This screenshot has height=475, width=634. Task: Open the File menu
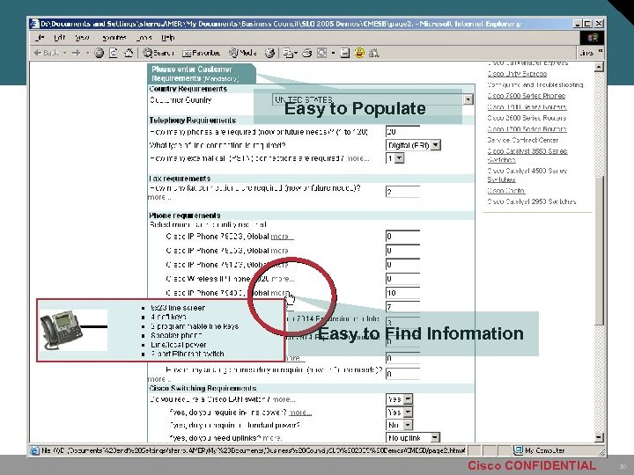pos(40,38)
